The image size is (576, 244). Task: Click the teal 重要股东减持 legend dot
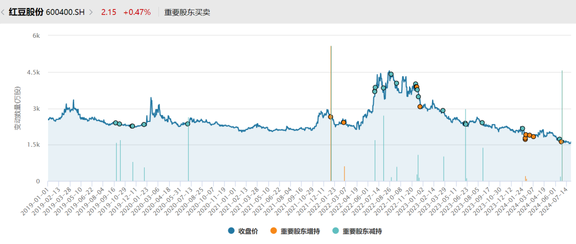[335, 231]
